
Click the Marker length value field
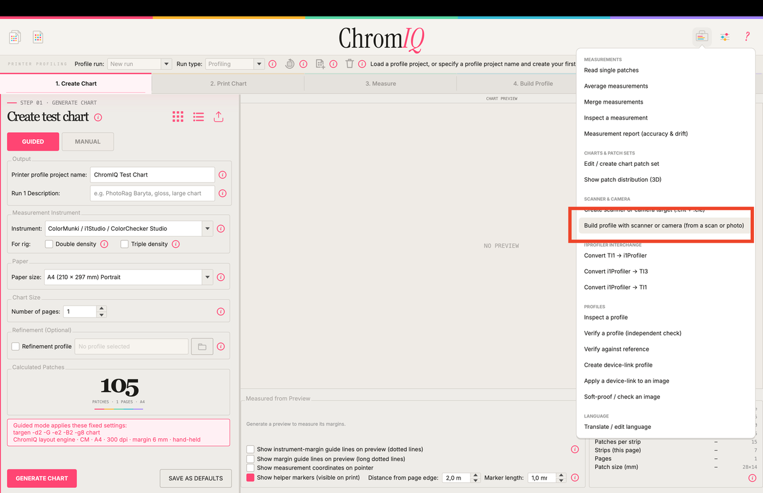pyautogui.click(x=542, y=478)
